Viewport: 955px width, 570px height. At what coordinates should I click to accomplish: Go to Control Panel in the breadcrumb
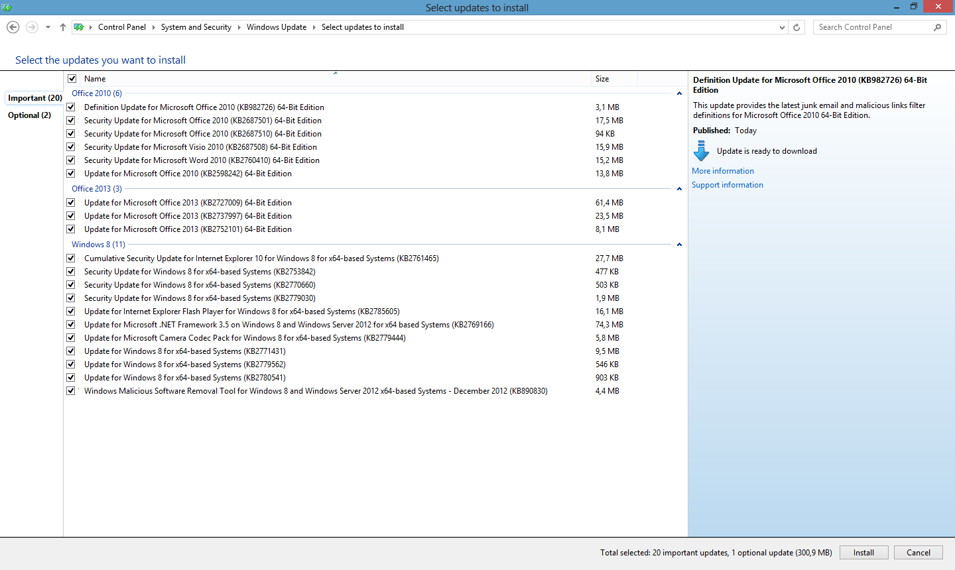click(122, 27)
